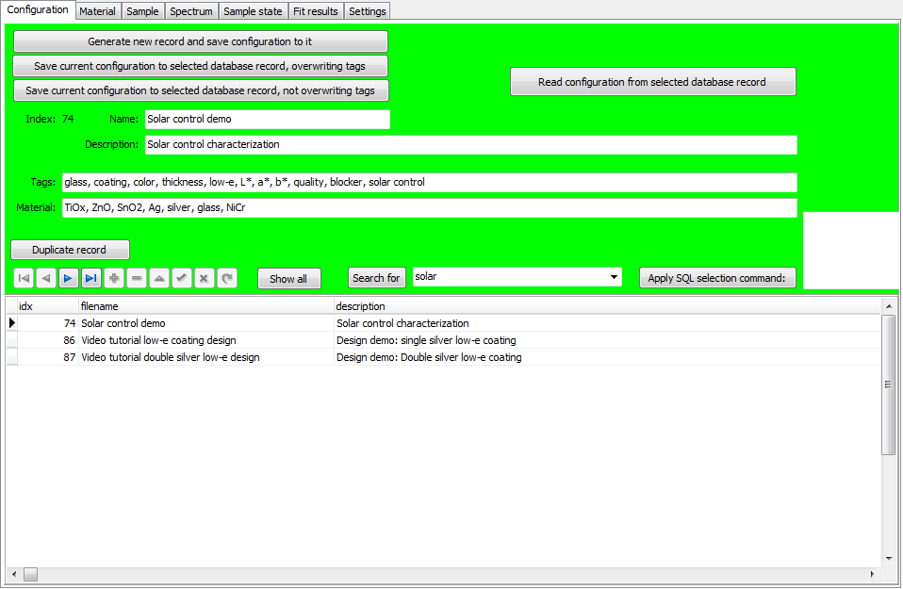Viewport: 903px width, 589px height.
Task: Click the edit record triangle icon
Action: [159, 278]
